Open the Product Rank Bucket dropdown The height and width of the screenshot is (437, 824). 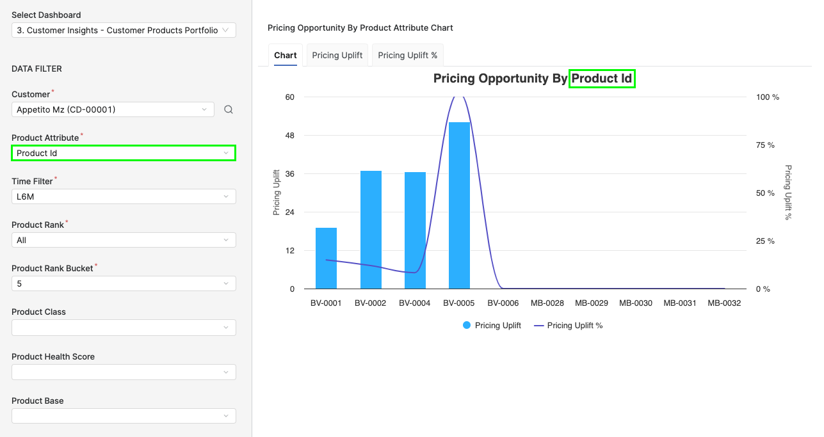point(124,283)
